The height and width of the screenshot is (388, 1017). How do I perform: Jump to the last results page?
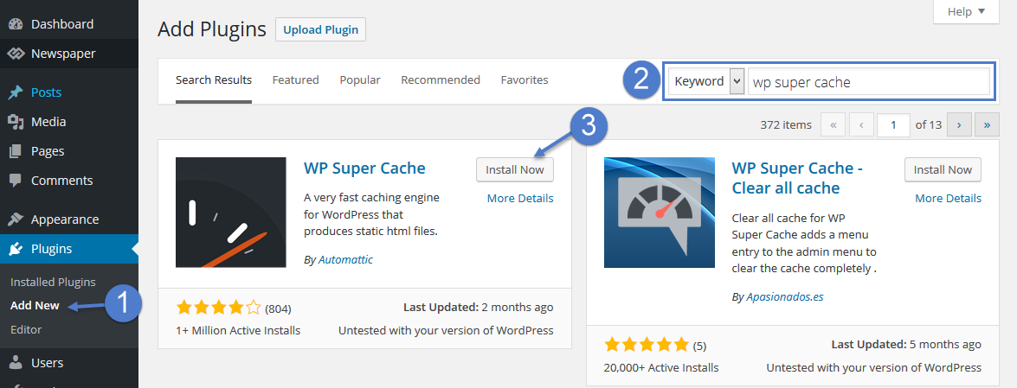pyautogui.click(x=987, y=125)
